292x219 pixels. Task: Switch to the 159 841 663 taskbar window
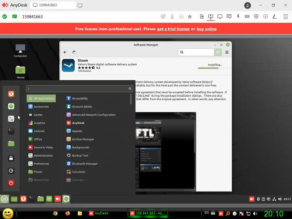[x=148, y=213]
